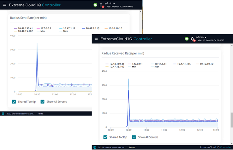Toggle 10.48.150.41 legend series in Sent Rate chart

coord(23,28)
